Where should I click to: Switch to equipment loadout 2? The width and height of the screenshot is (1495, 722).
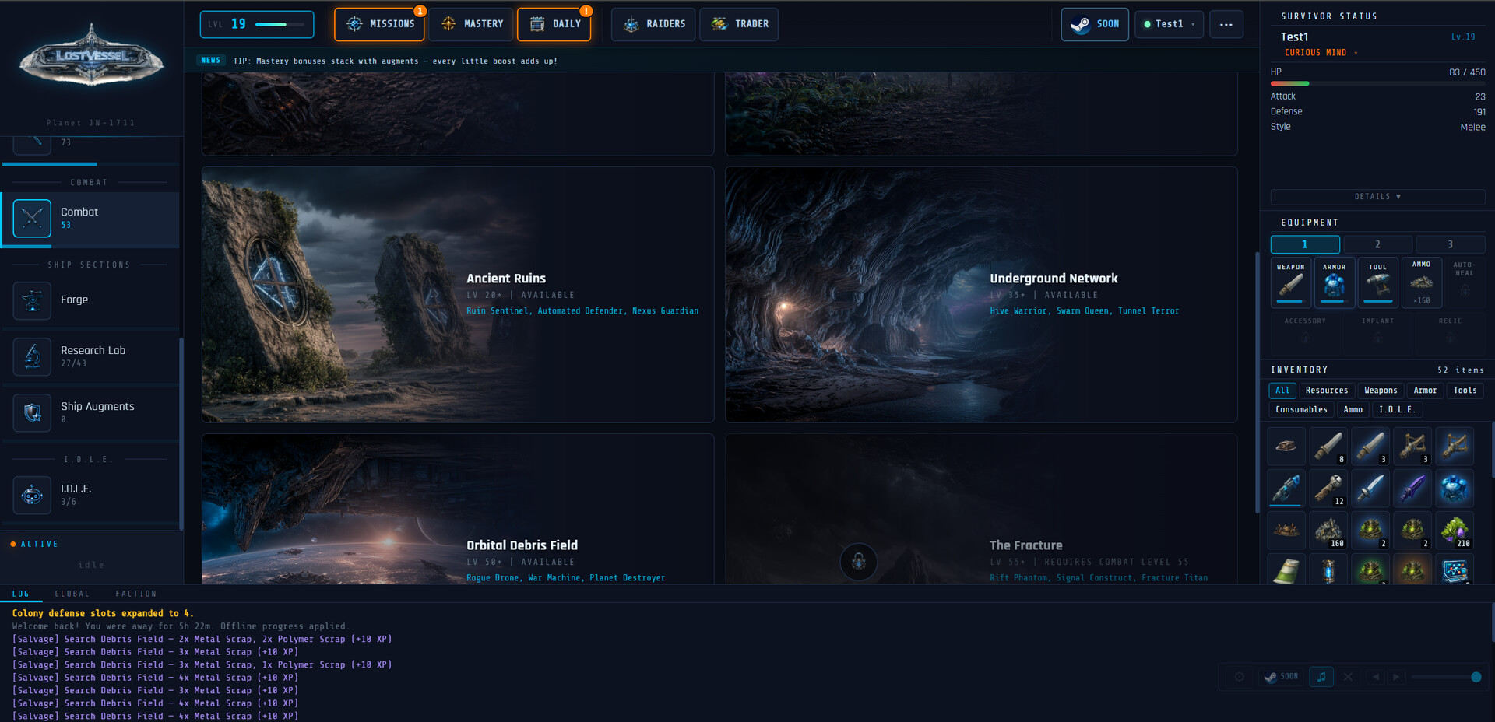1377,244
